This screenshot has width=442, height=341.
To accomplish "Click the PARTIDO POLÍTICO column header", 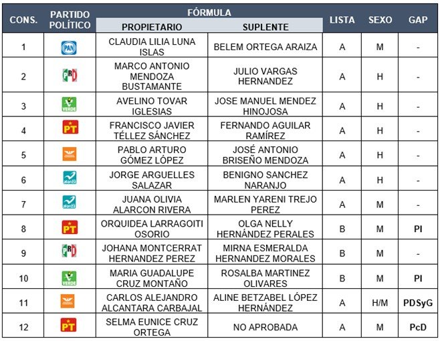I will tap(70, 19).
